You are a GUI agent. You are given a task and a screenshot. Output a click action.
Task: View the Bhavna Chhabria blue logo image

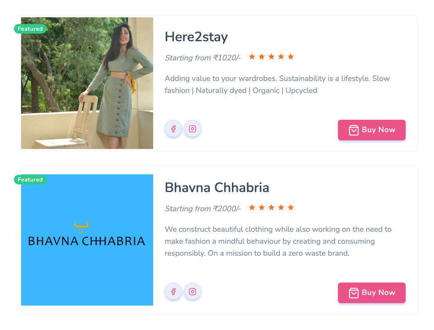(87, 240)
